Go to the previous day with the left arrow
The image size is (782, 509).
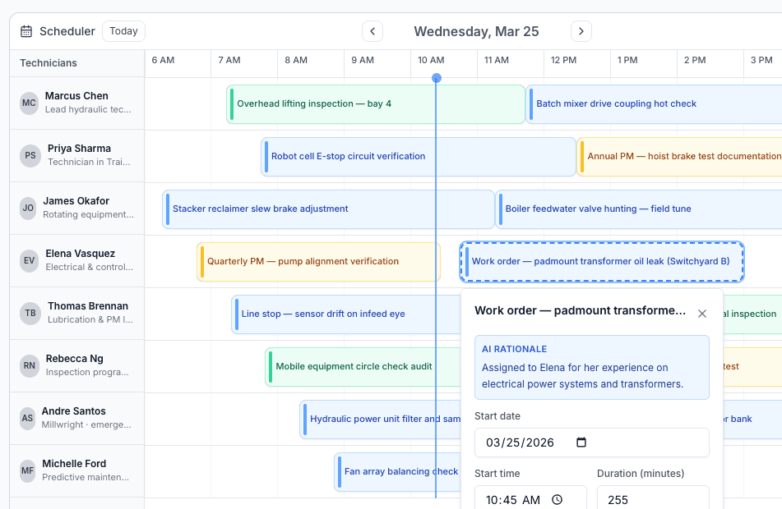pos(372,30)
